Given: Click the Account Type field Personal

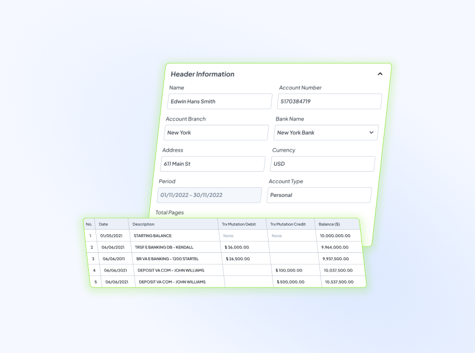Looking at the screenshot, I should [319, 195].
